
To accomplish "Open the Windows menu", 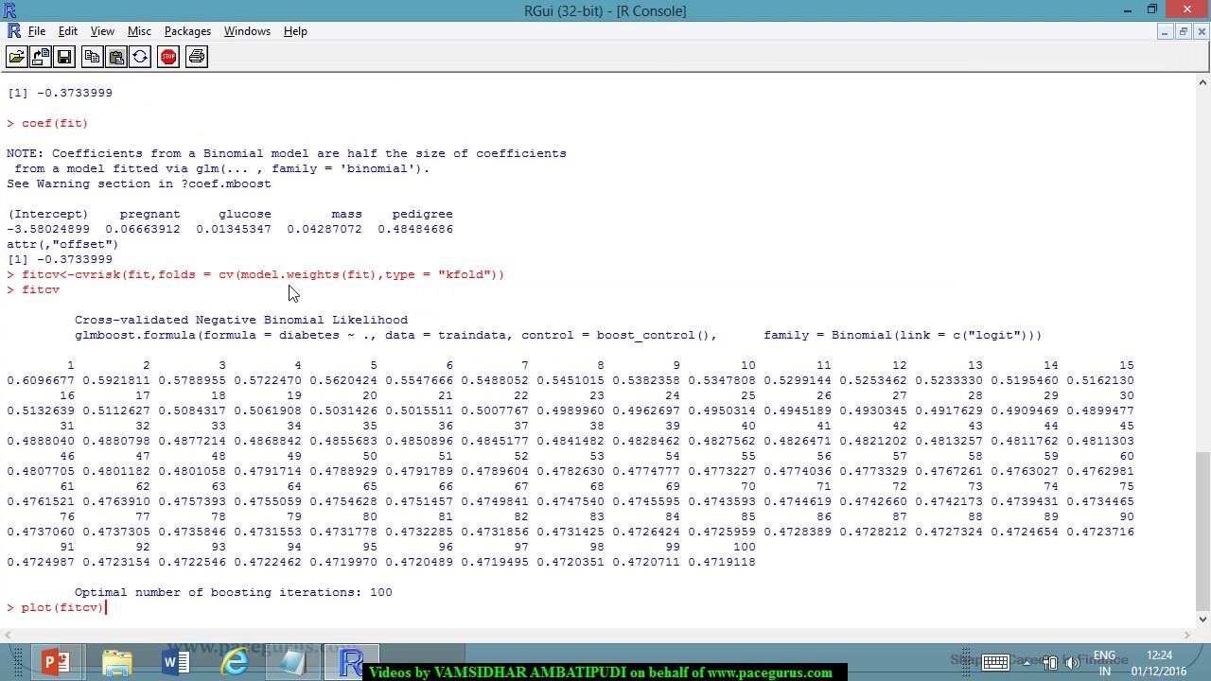I will [x=247, y=31].
